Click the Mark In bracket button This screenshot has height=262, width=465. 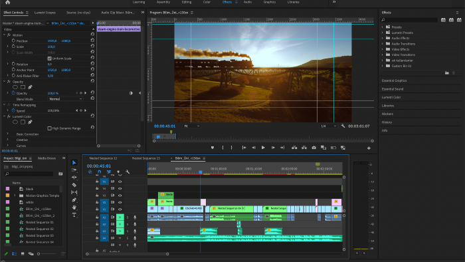(x=223, y=148)
